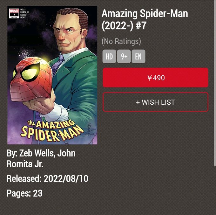Click the creator credits beside the Marvel logo

(24, 13)
